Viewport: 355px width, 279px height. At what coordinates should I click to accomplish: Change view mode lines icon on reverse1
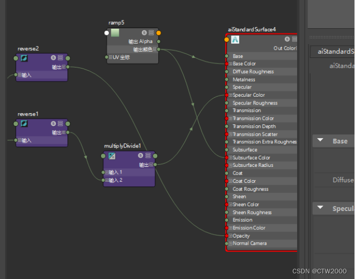[x=60, y=123]
